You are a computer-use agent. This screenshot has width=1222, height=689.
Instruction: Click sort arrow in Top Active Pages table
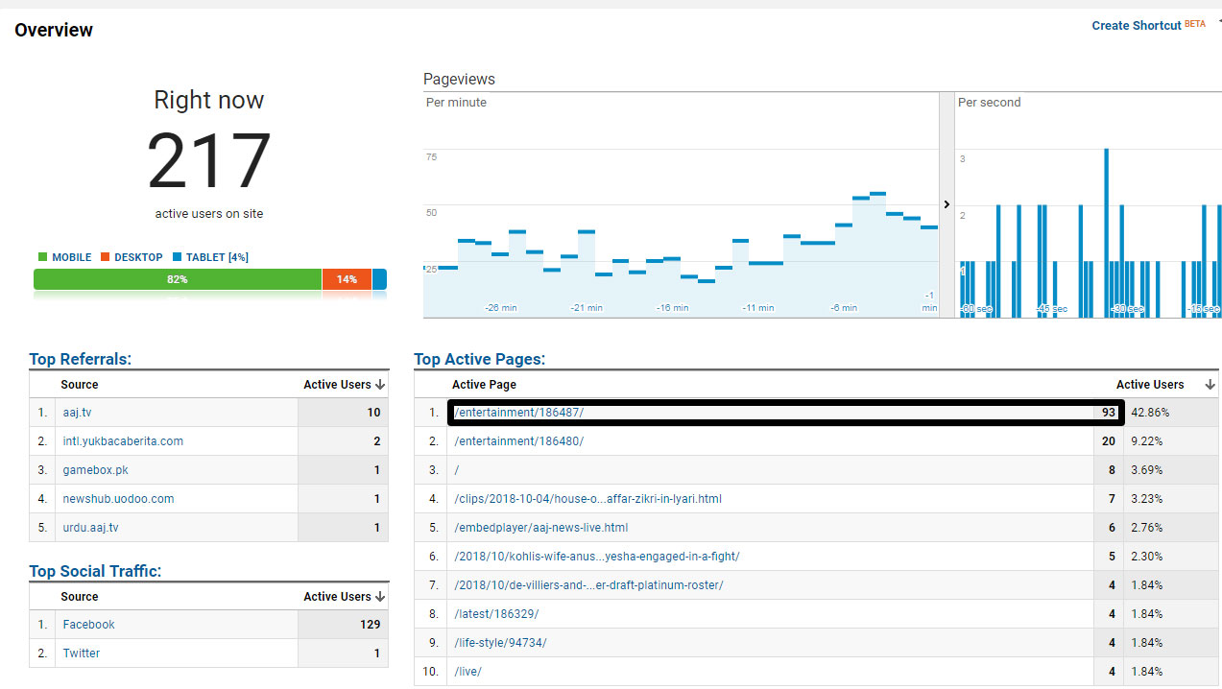pos(1209,385)
